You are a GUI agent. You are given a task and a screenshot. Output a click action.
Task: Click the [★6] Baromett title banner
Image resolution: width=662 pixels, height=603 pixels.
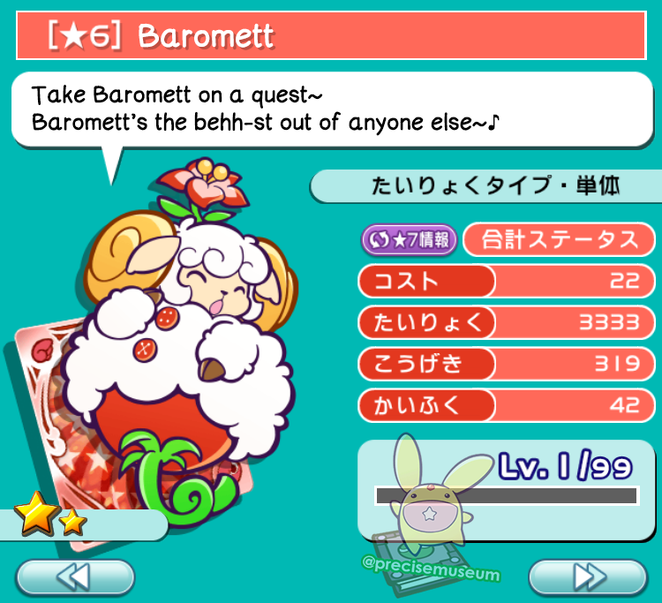[x=331, y=35]
